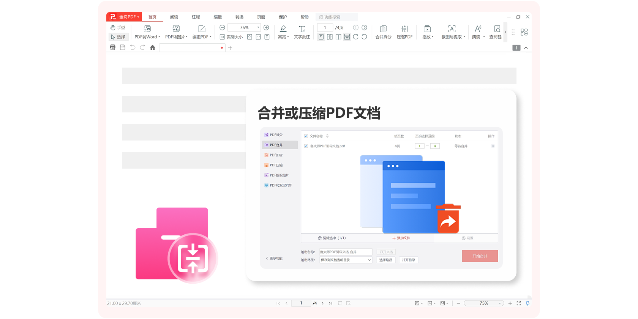Switch to two-page view mode
This screenshot has height=319, width=638.
point(330,37)
